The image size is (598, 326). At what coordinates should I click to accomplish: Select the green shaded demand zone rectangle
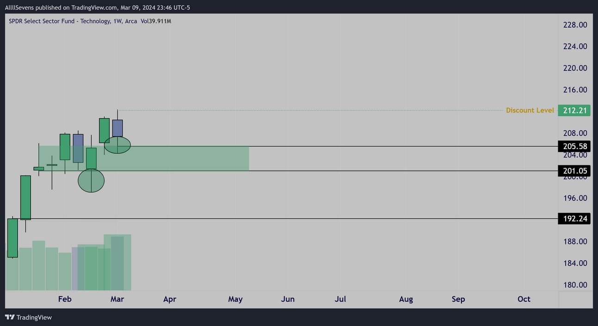tap(185, 159)
